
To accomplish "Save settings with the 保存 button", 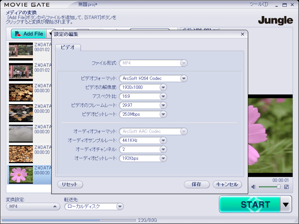I will click(x=197, y=184).
